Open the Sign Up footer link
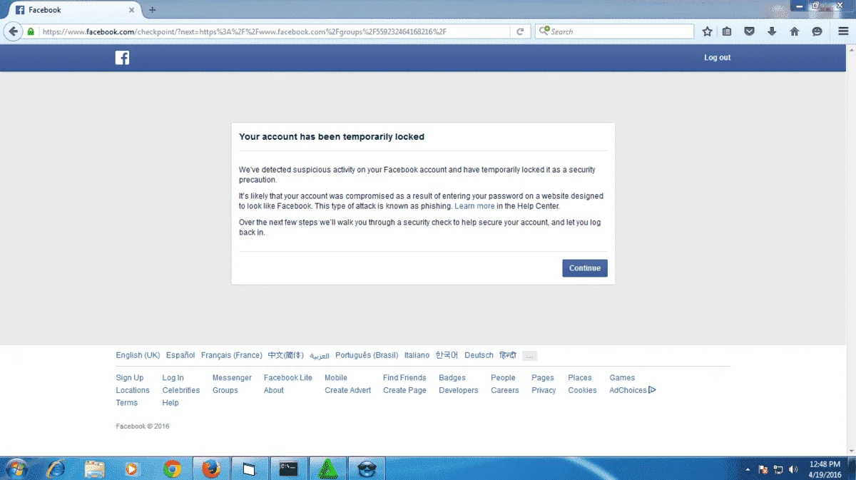This screenshot has height=480, width=856. click(130, 378)
